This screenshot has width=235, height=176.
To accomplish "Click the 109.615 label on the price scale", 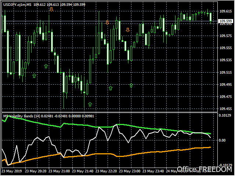I will coord(225,11).
